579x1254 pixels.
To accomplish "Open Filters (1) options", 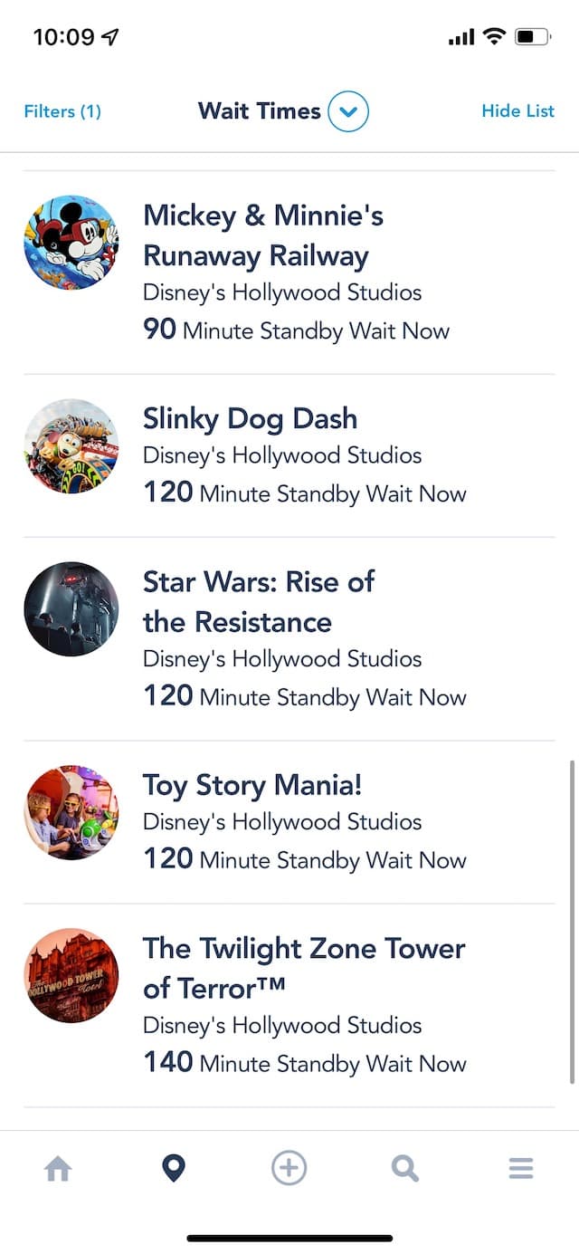I will pyautogui.click(x=62, y=111).
